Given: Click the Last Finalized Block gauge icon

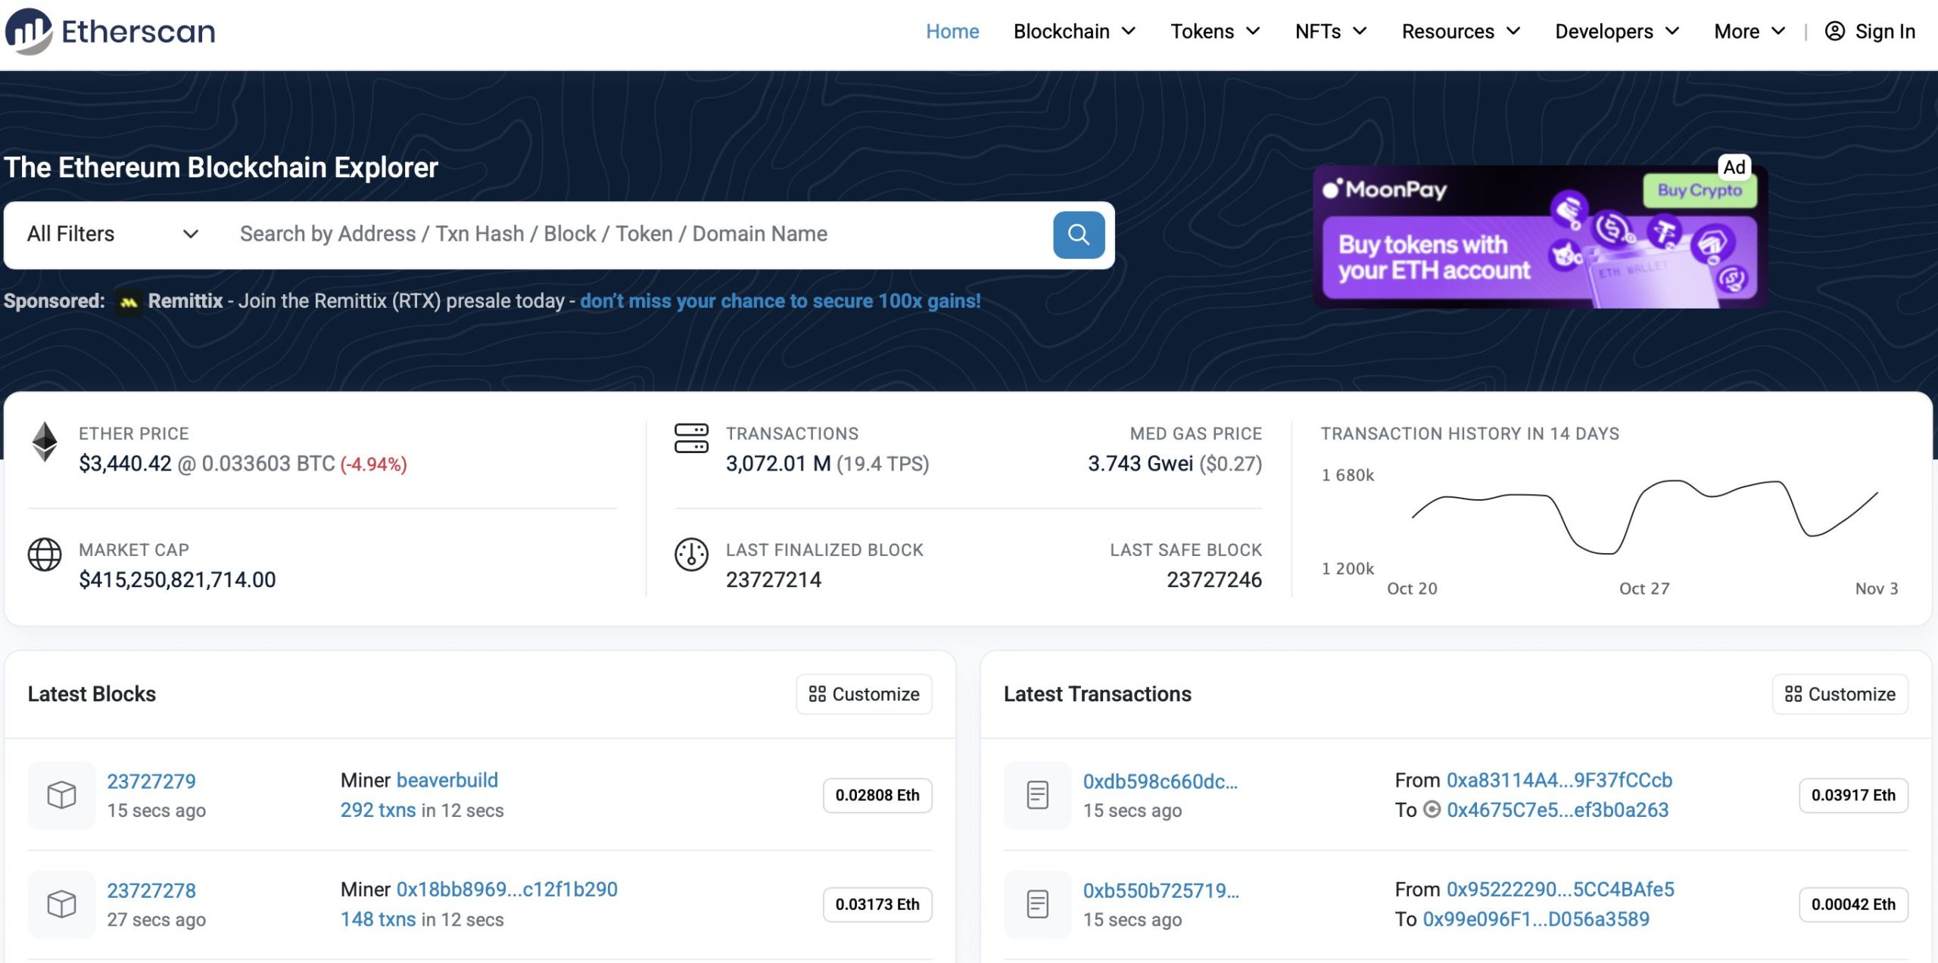Looking at the screenshot, I should (691, 555).
